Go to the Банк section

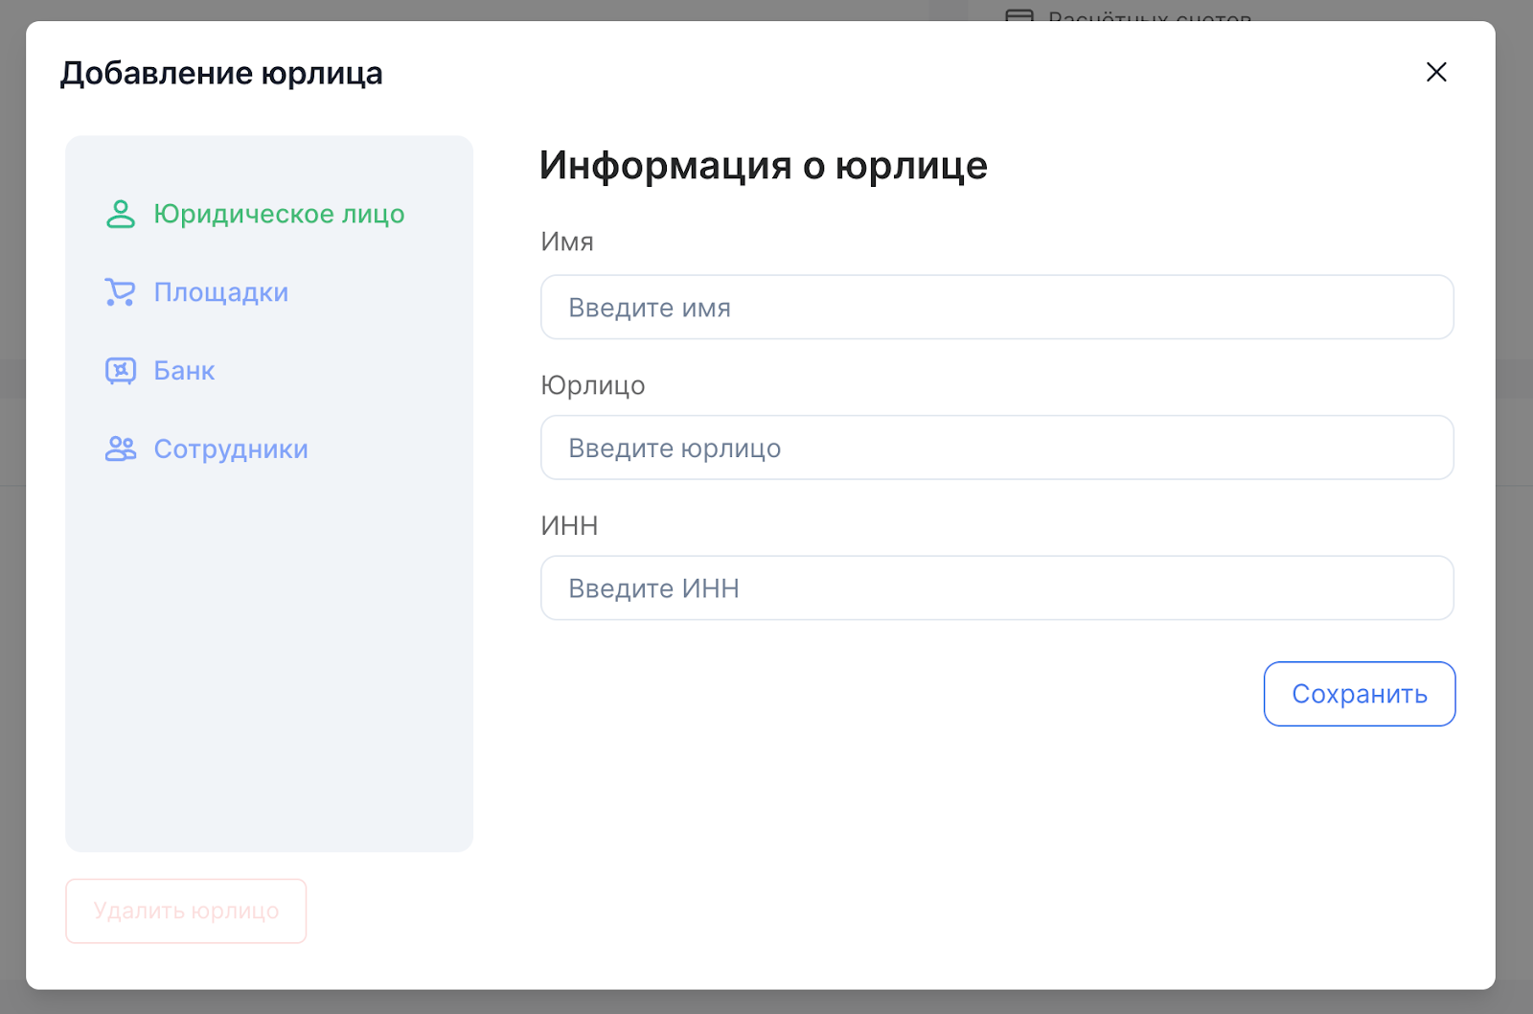tap(184, 371)
